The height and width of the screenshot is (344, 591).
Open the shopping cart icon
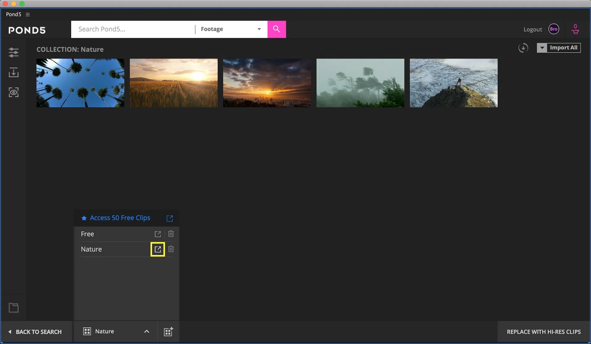click(x=575, y=30)
